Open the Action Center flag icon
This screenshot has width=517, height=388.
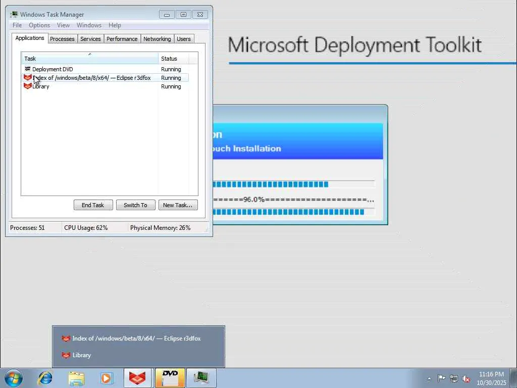441,378
